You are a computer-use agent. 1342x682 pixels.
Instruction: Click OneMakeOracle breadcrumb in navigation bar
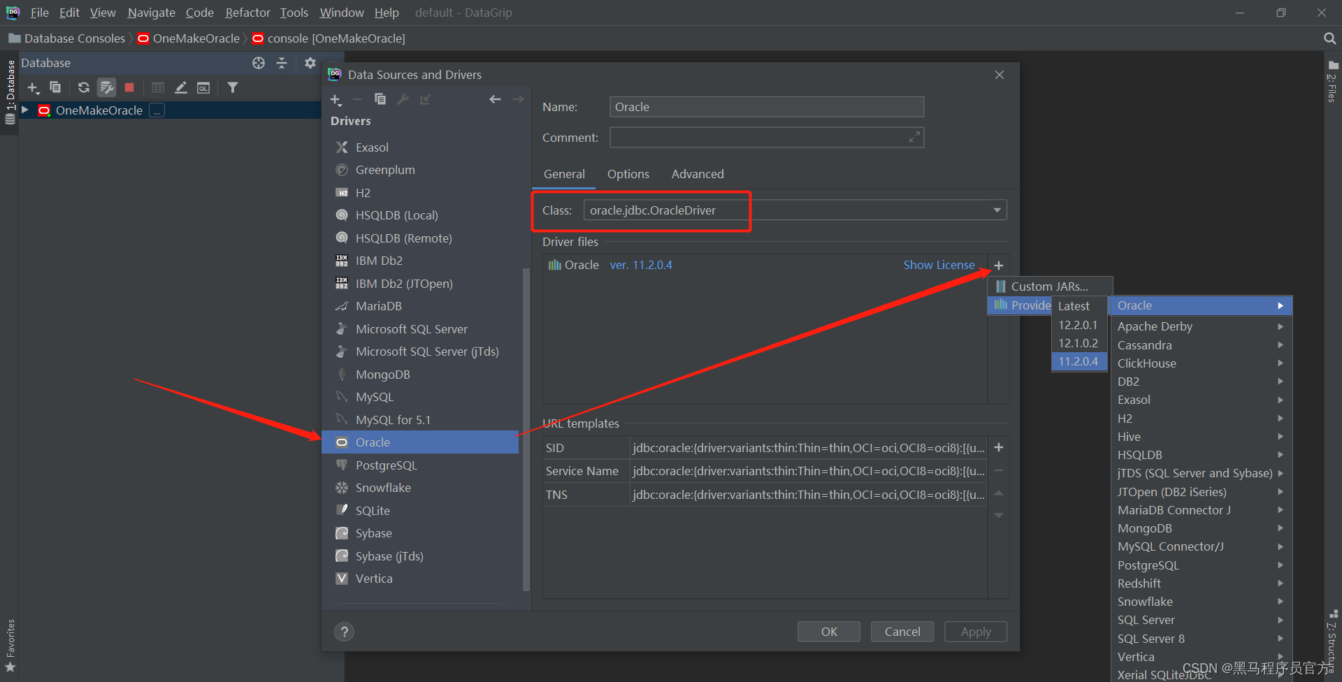[x=189, y=38]
